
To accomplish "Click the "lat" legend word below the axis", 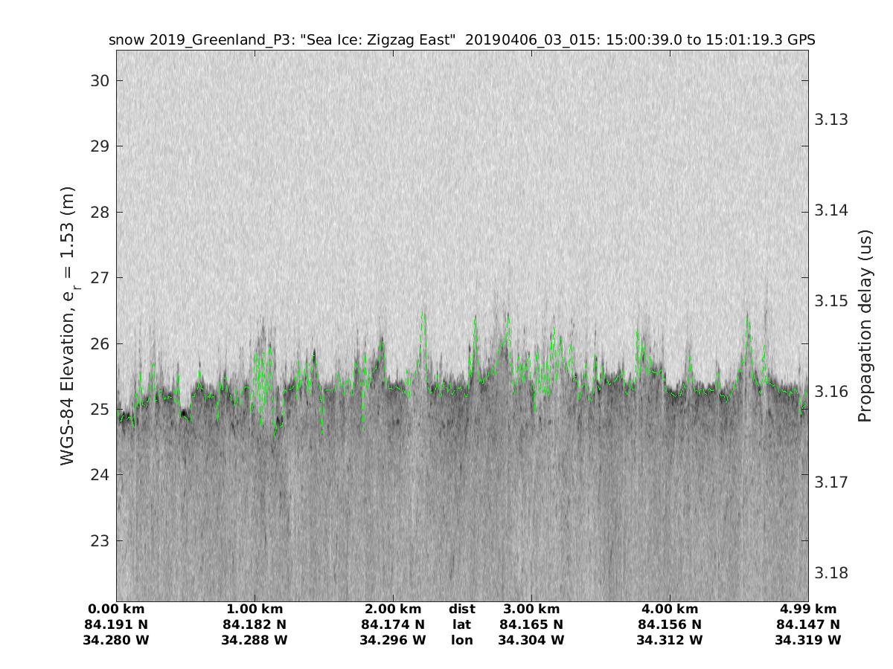I will (x=462, y=624).
